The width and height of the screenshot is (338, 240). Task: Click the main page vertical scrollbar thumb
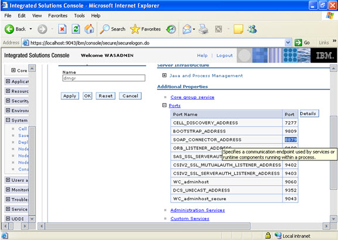[x=333, y=153]
